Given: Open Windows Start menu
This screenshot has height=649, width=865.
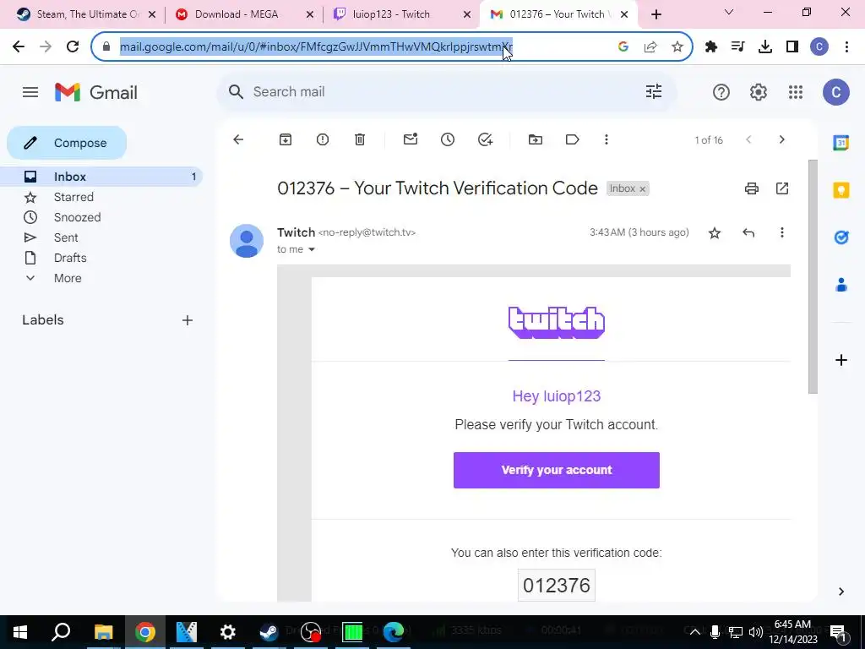Looking at the screenshot, I should coord(20,632).
